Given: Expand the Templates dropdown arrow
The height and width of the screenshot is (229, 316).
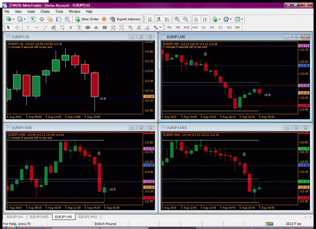Looking at the screenshot, I should pyautogui.click(x=242, y=19).
